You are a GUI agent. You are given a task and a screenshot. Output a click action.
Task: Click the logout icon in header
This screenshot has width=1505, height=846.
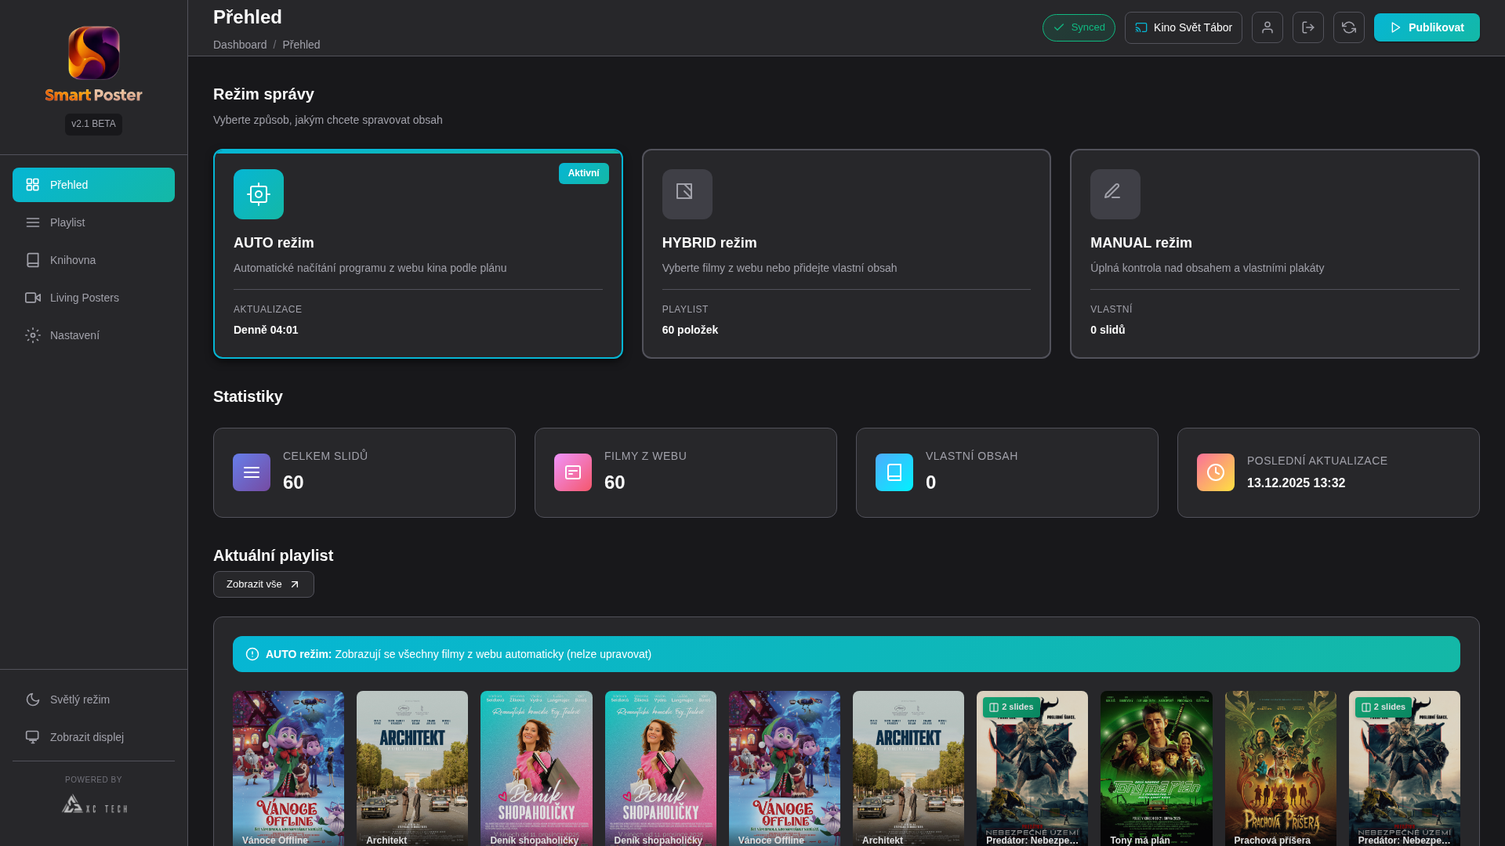pyautogui.click(x=1307, y=27)
